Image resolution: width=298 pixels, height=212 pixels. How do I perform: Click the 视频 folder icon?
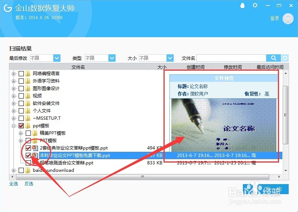pos(28,96)
